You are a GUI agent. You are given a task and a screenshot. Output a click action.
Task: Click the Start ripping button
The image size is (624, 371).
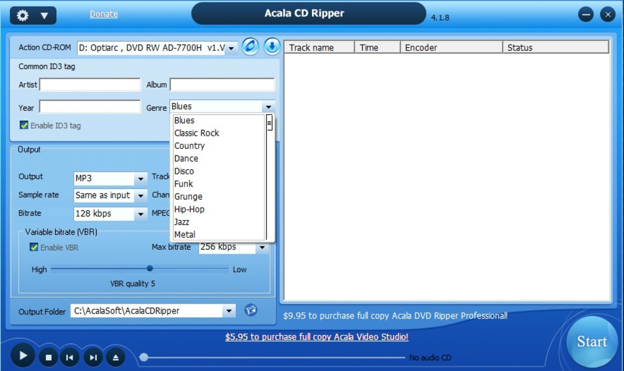point(591,342)
